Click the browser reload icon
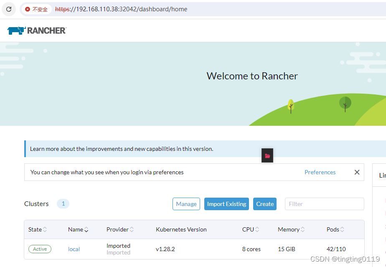Image resolution: width=386 pixels, height=267 pixels. pyautogui.click(x=8, y=9)
